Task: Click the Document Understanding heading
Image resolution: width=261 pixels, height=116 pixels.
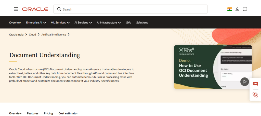Action: pos(45,55)
